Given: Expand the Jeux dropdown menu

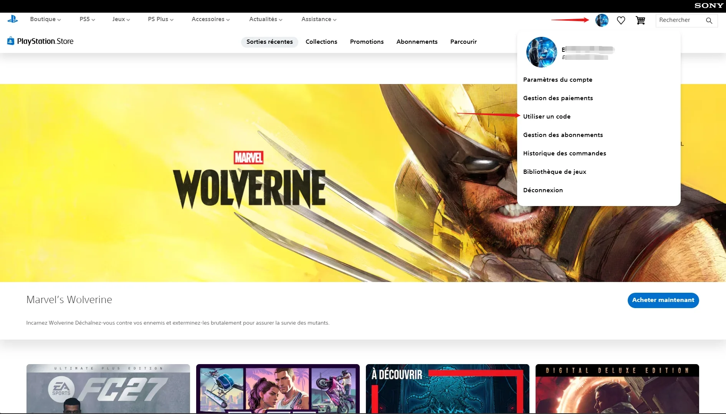Looking at the screenshot, I should coord(121,19).
